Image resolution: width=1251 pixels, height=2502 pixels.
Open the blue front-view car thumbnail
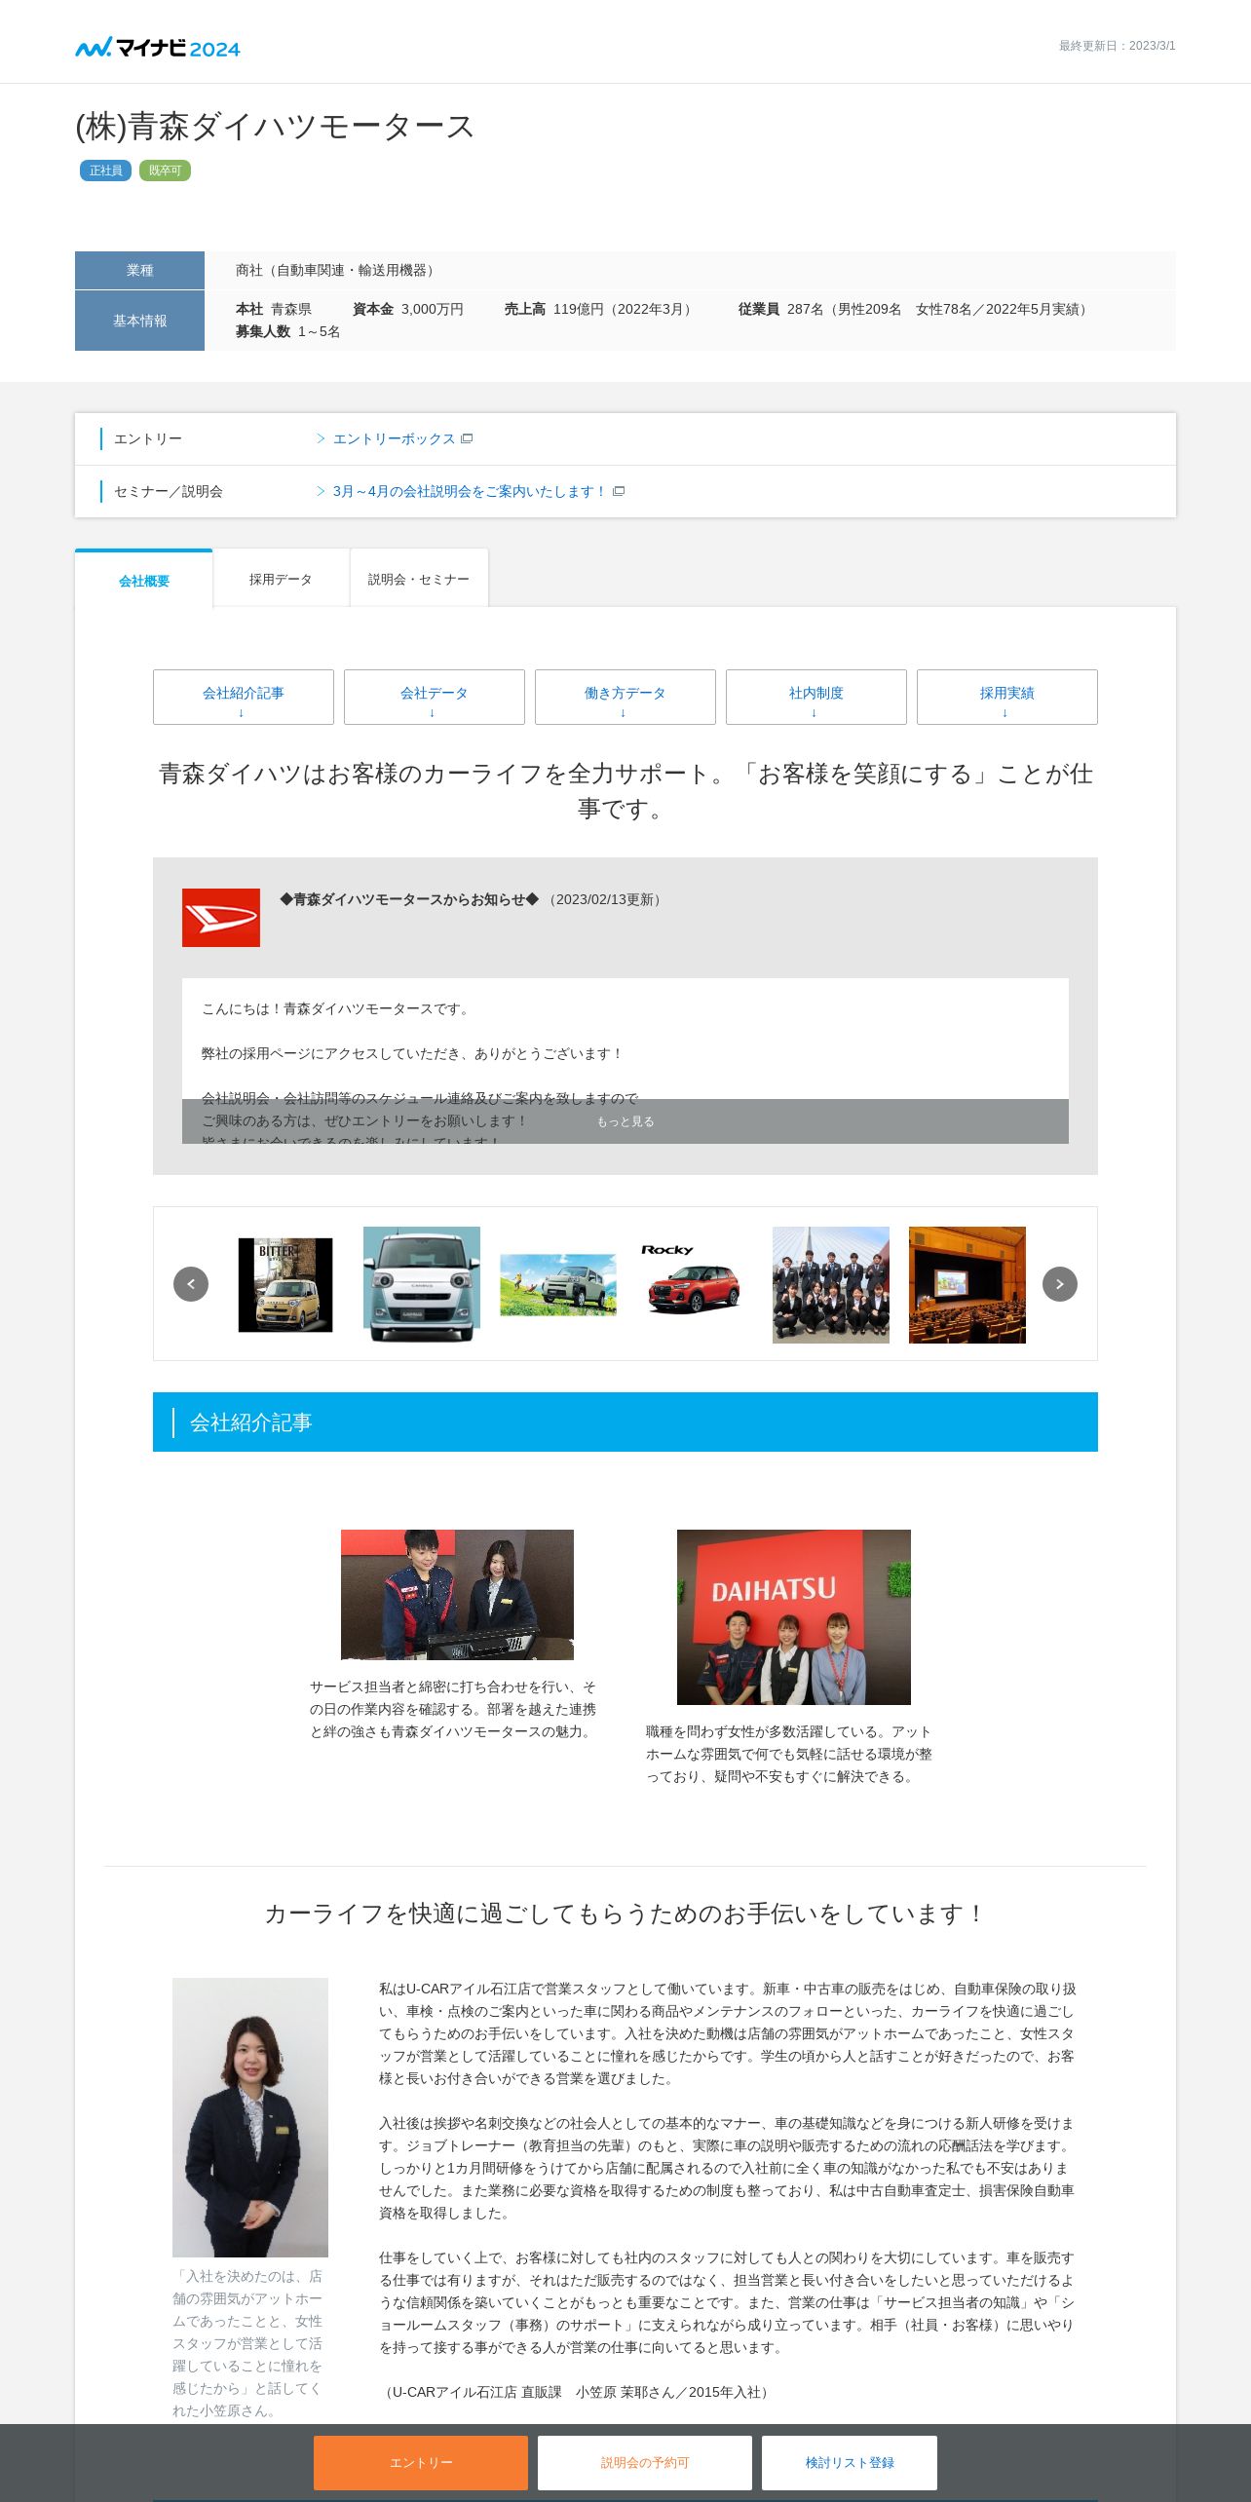click(x=422, y=1284)
